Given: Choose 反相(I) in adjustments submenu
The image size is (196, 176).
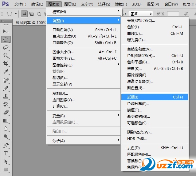Looking at the screenshot, I should pyautogui.click(x=155, y=97).
